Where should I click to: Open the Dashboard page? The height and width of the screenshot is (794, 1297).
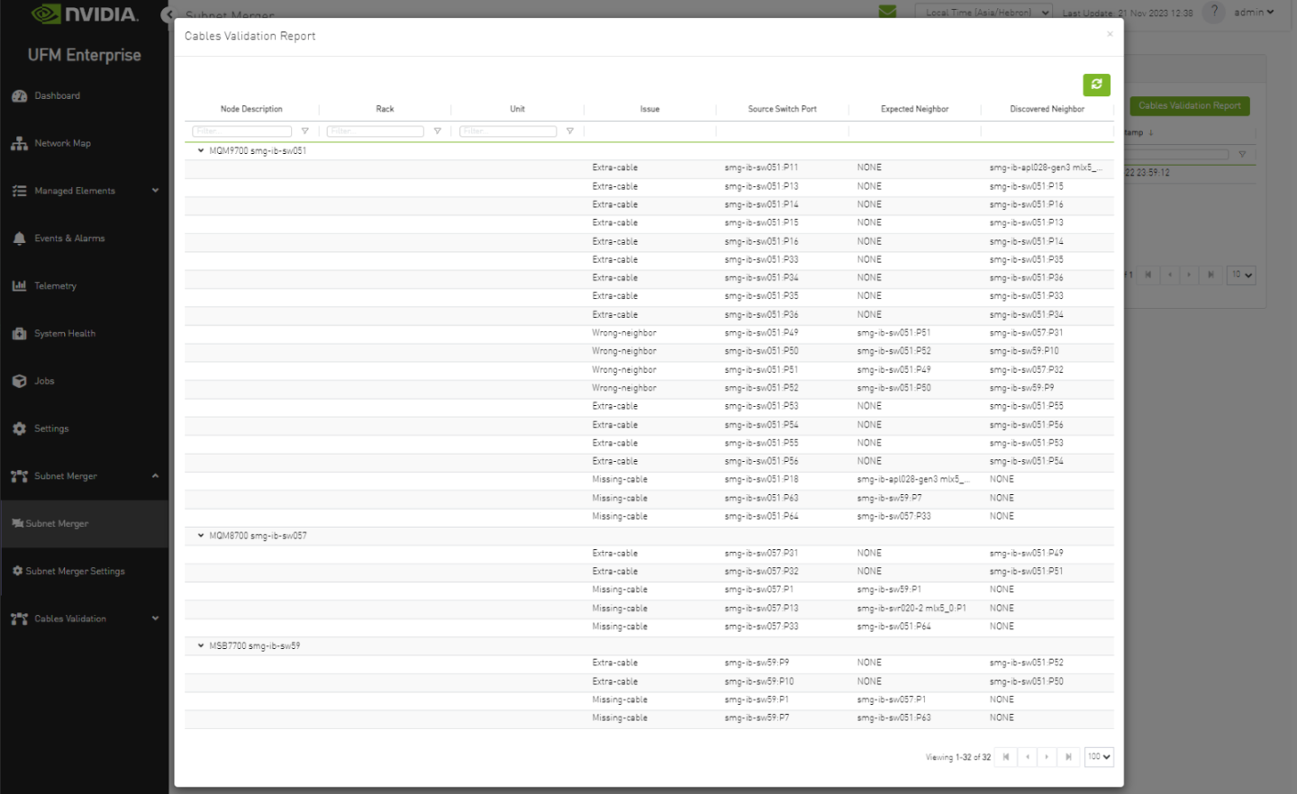click(59, 95)
